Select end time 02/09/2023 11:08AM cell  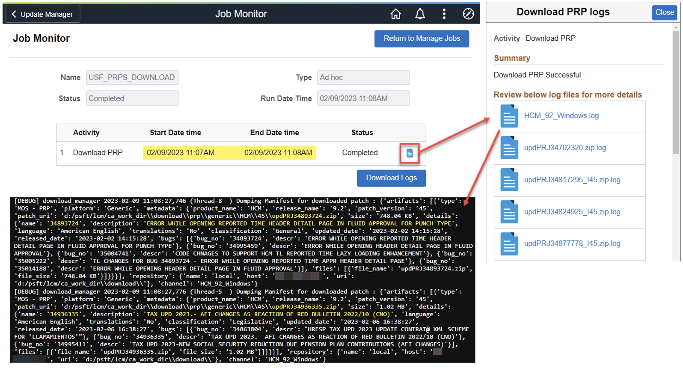coord(278,153)
